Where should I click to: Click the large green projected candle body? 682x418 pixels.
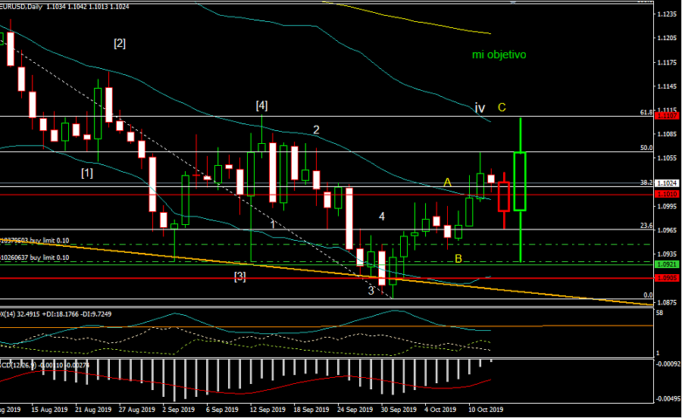coord(520,182)
